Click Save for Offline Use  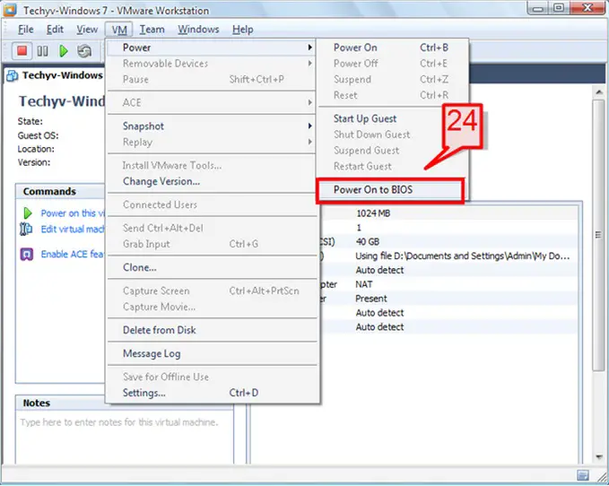pyautogui.click(x=212, y=377)
